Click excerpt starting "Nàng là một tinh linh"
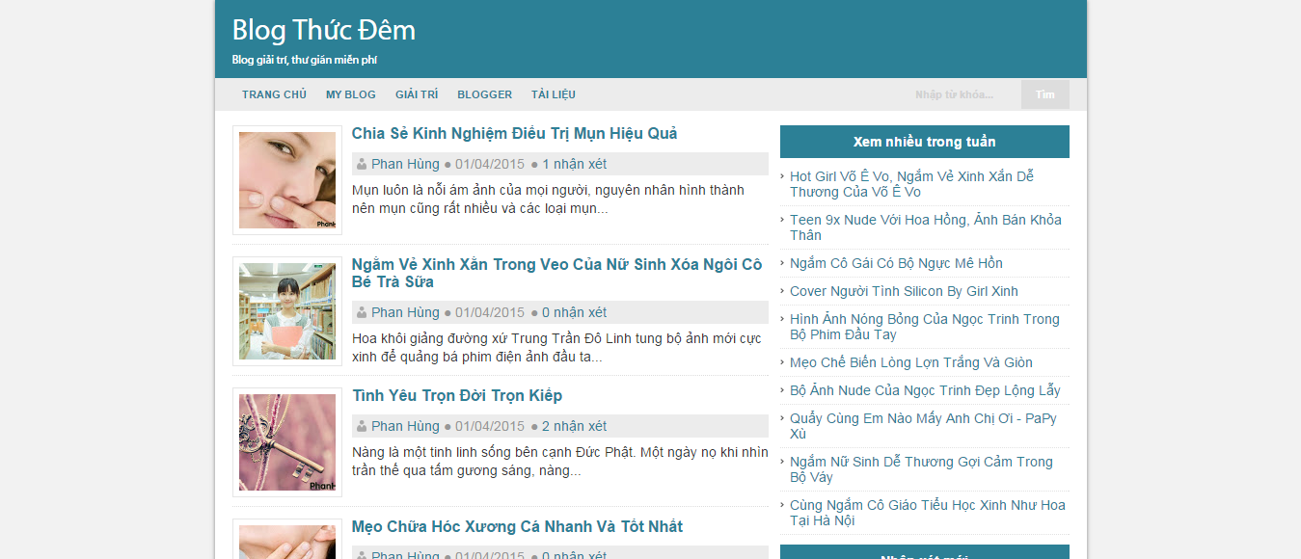The image size is (1301, 559). (x=560, y=461)
